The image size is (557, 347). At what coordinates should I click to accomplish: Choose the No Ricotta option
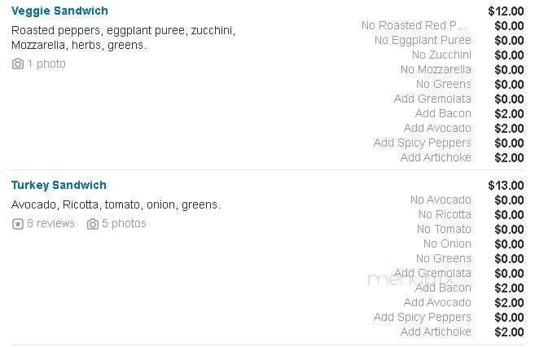[445, 214]
